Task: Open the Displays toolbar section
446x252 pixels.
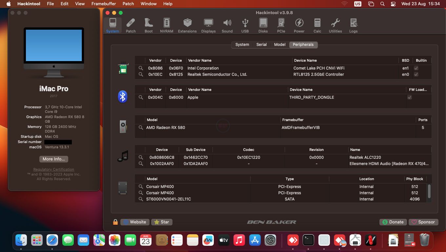Action: click(208, 26)
